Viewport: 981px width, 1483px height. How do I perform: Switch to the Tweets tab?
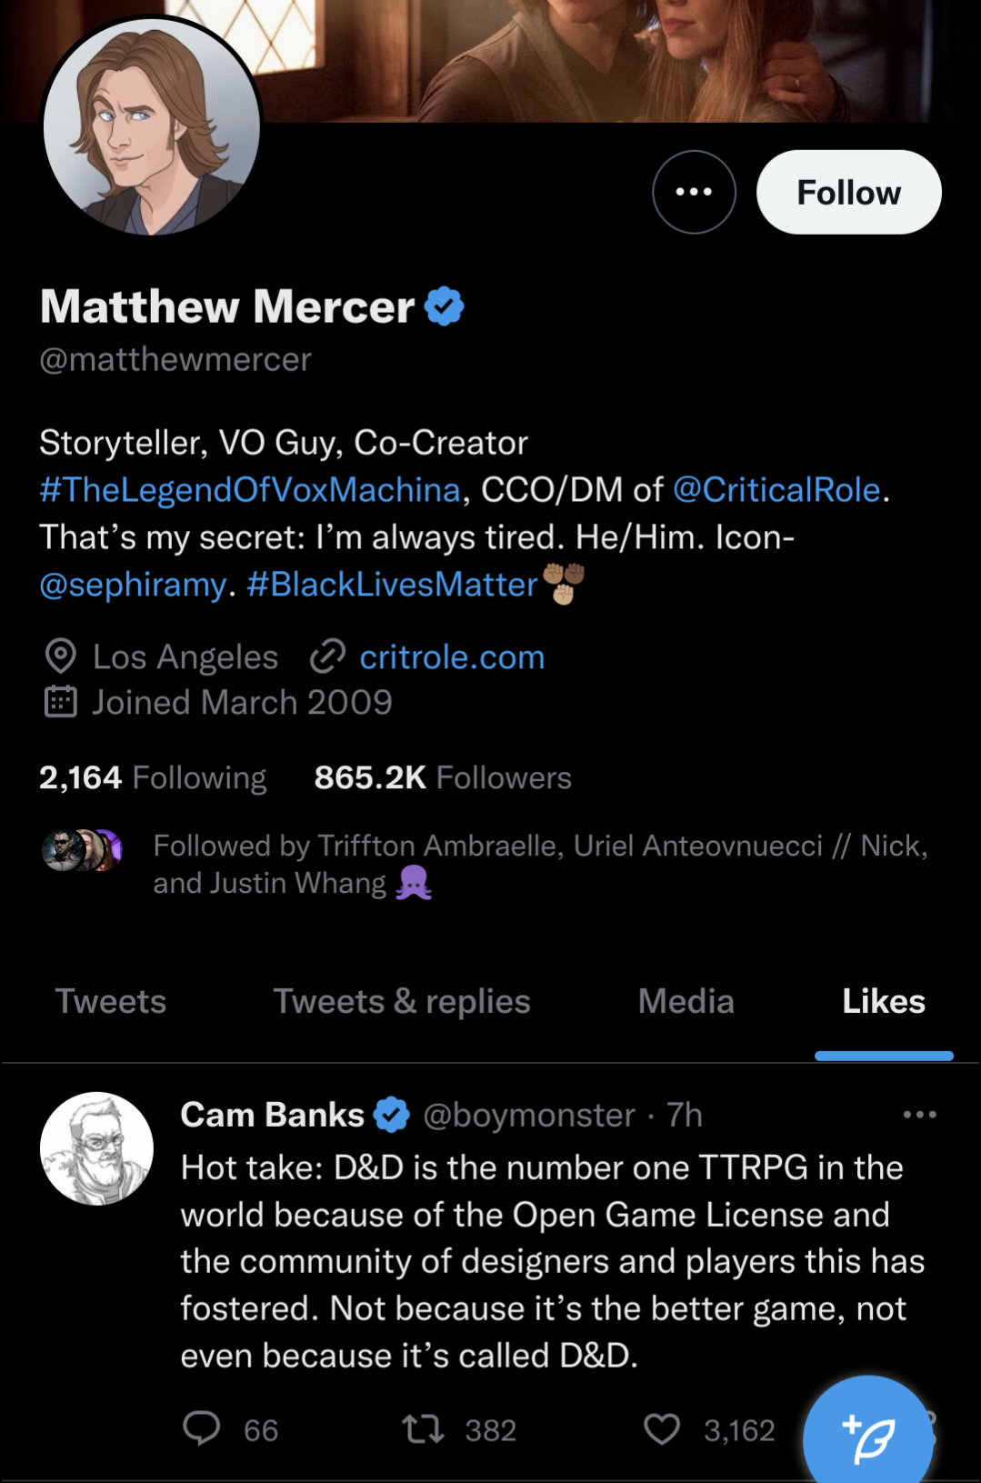(111, 1001)
